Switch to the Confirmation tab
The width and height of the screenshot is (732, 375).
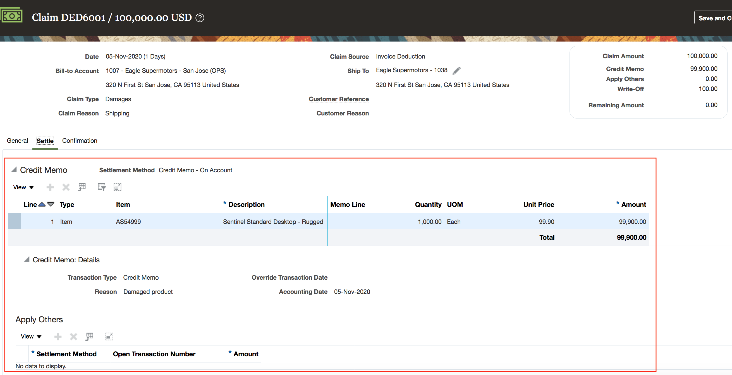point(80,141)
